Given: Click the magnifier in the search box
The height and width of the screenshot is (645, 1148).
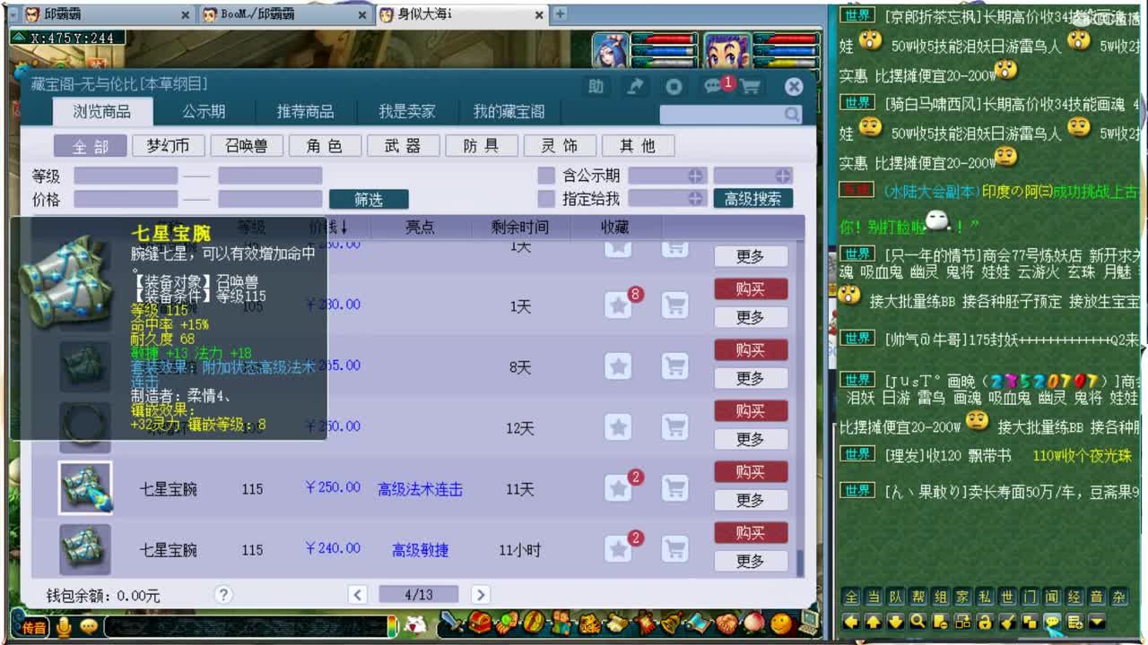Looking at the screenshot, I should point(791,115).
